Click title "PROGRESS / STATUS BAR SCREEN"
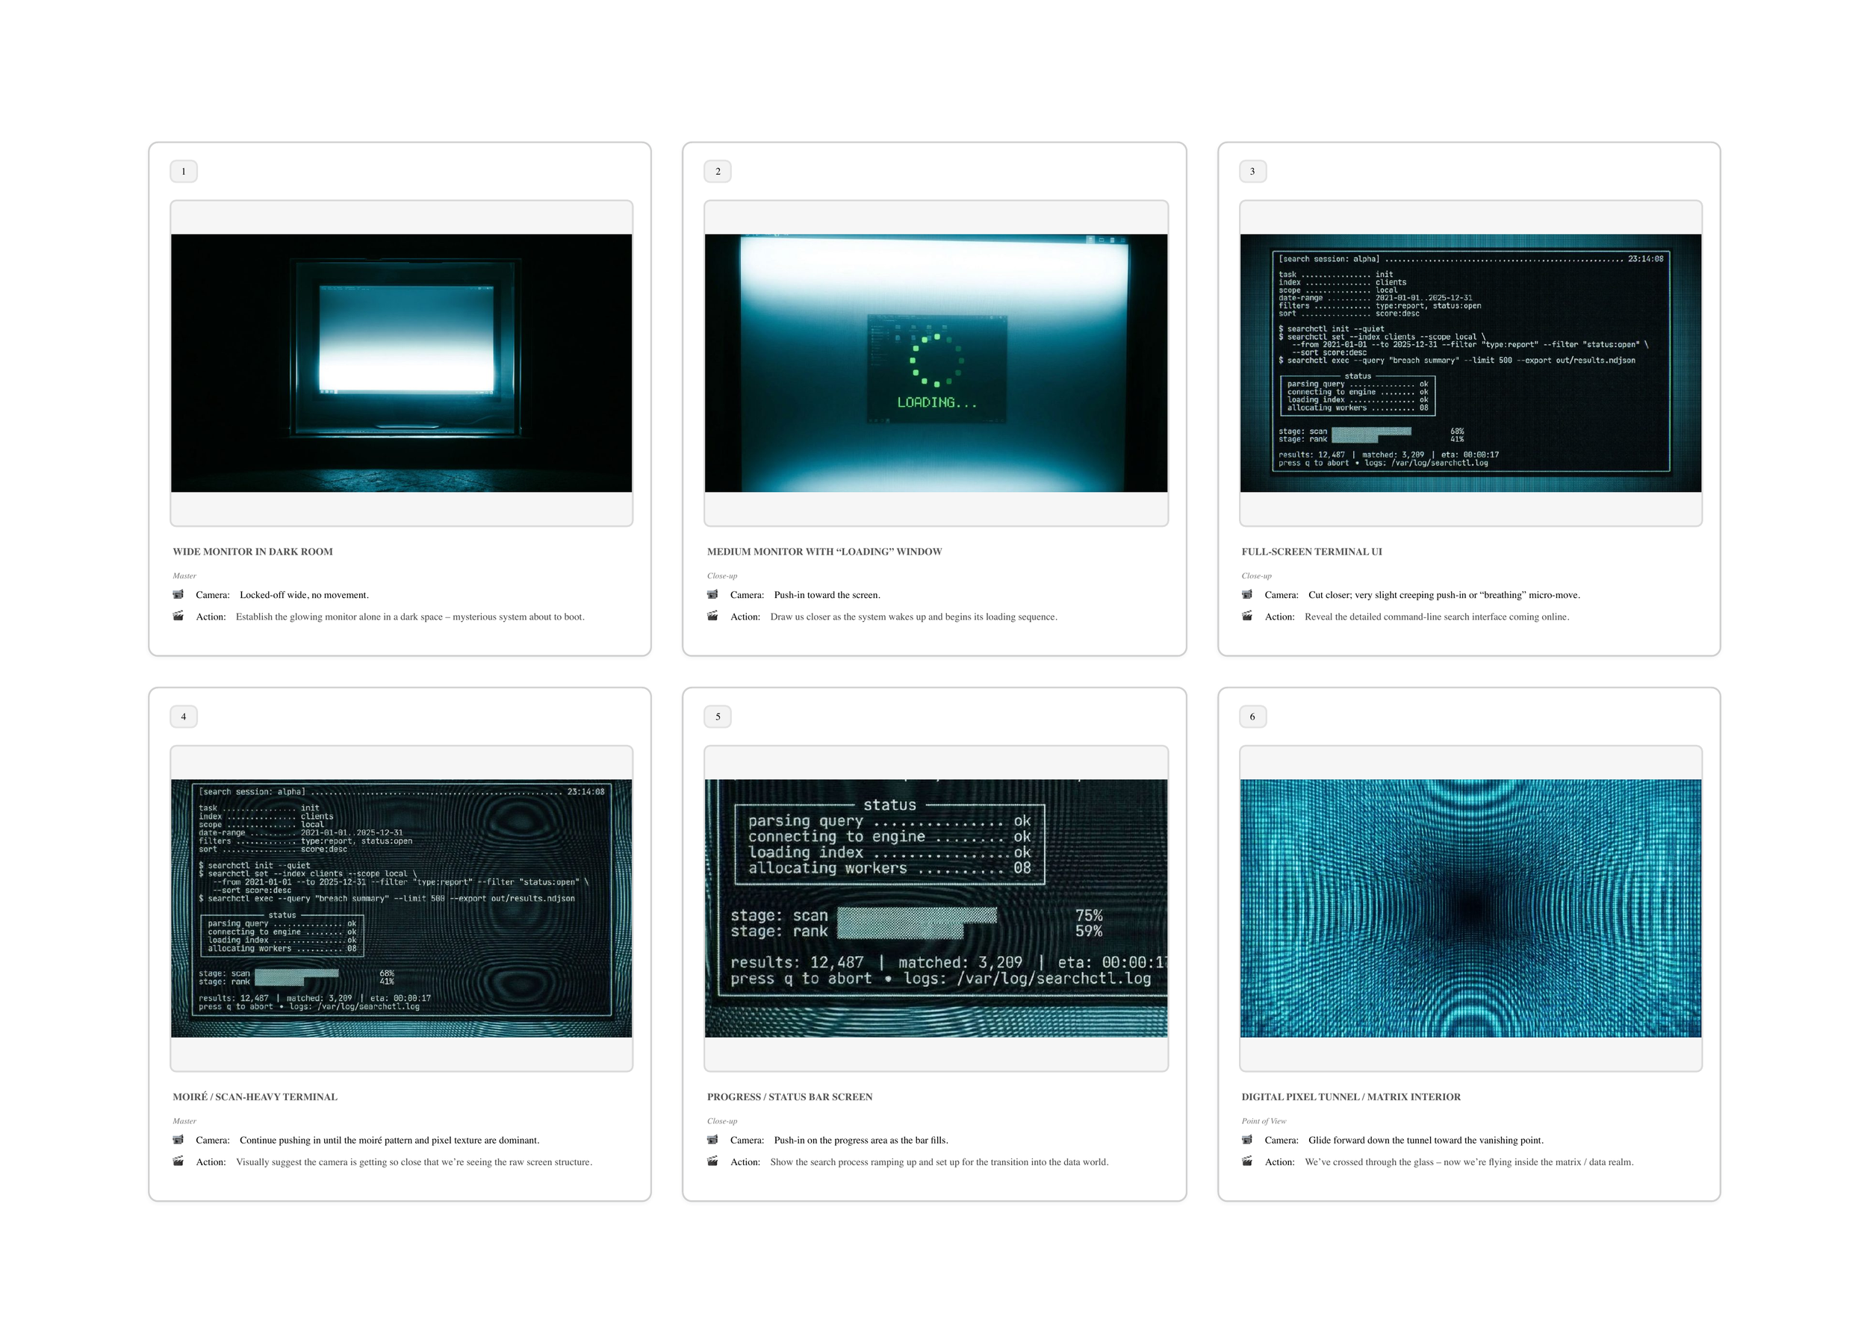The width and height of the screenshot is (1867, 1319). pyautogui.click(x=789, y=1097)
